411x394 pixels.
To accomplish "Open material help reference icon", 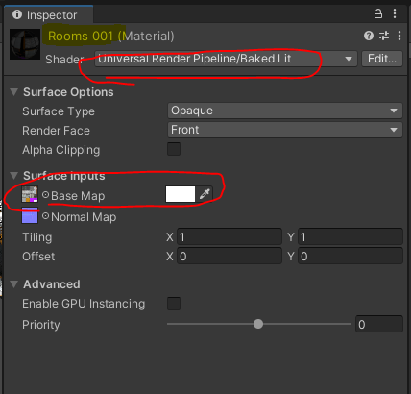I will 369,36.
